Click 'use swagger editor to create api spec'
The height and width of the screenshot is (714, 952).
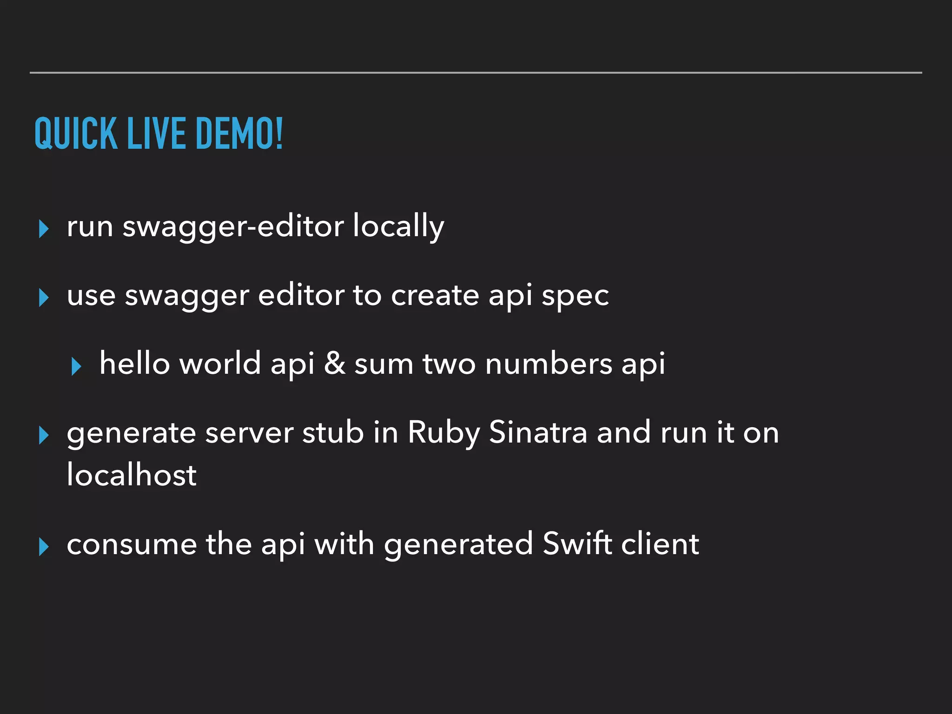(x=338, y=296)
